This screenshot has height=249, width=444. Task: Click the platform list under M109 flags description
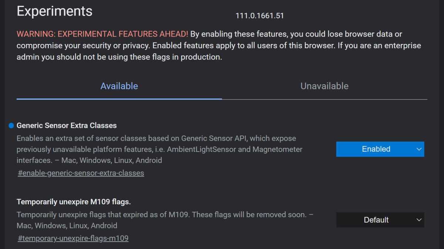point(67,226)
